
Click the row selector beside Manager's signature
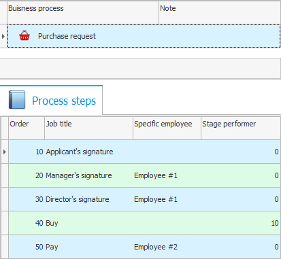(5, 175)
